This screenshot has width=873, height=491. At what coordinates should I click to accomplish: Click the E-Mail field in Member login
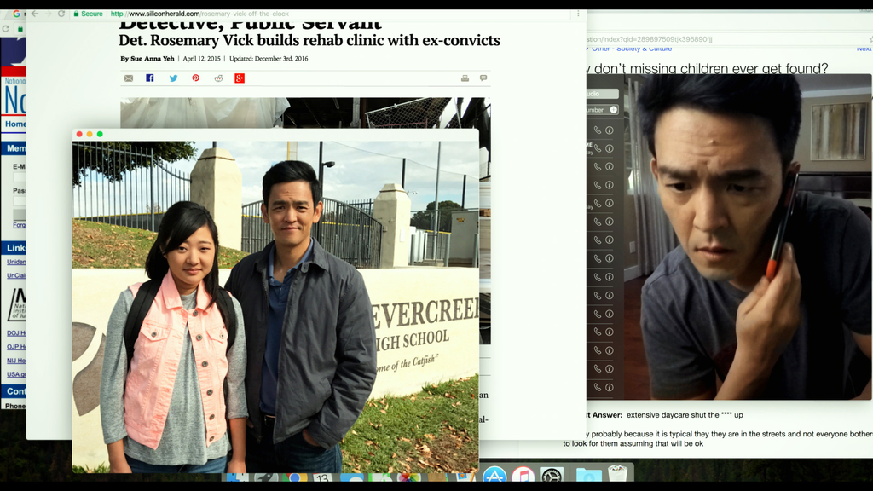pyautogui.click(x=20, y=177)
